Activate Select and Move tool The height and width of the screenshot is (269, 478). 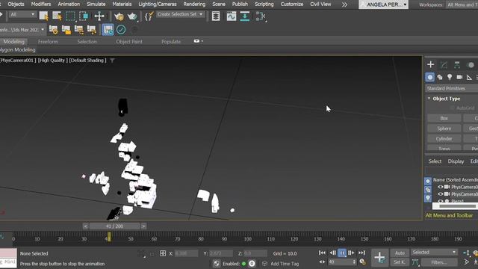click(x=99, y=16)
